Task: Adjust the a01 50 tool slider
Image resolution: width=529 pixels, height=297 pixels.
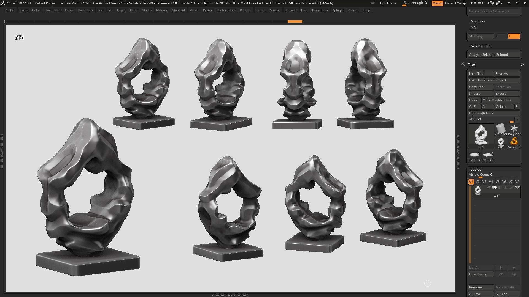Action: point(491,120)
